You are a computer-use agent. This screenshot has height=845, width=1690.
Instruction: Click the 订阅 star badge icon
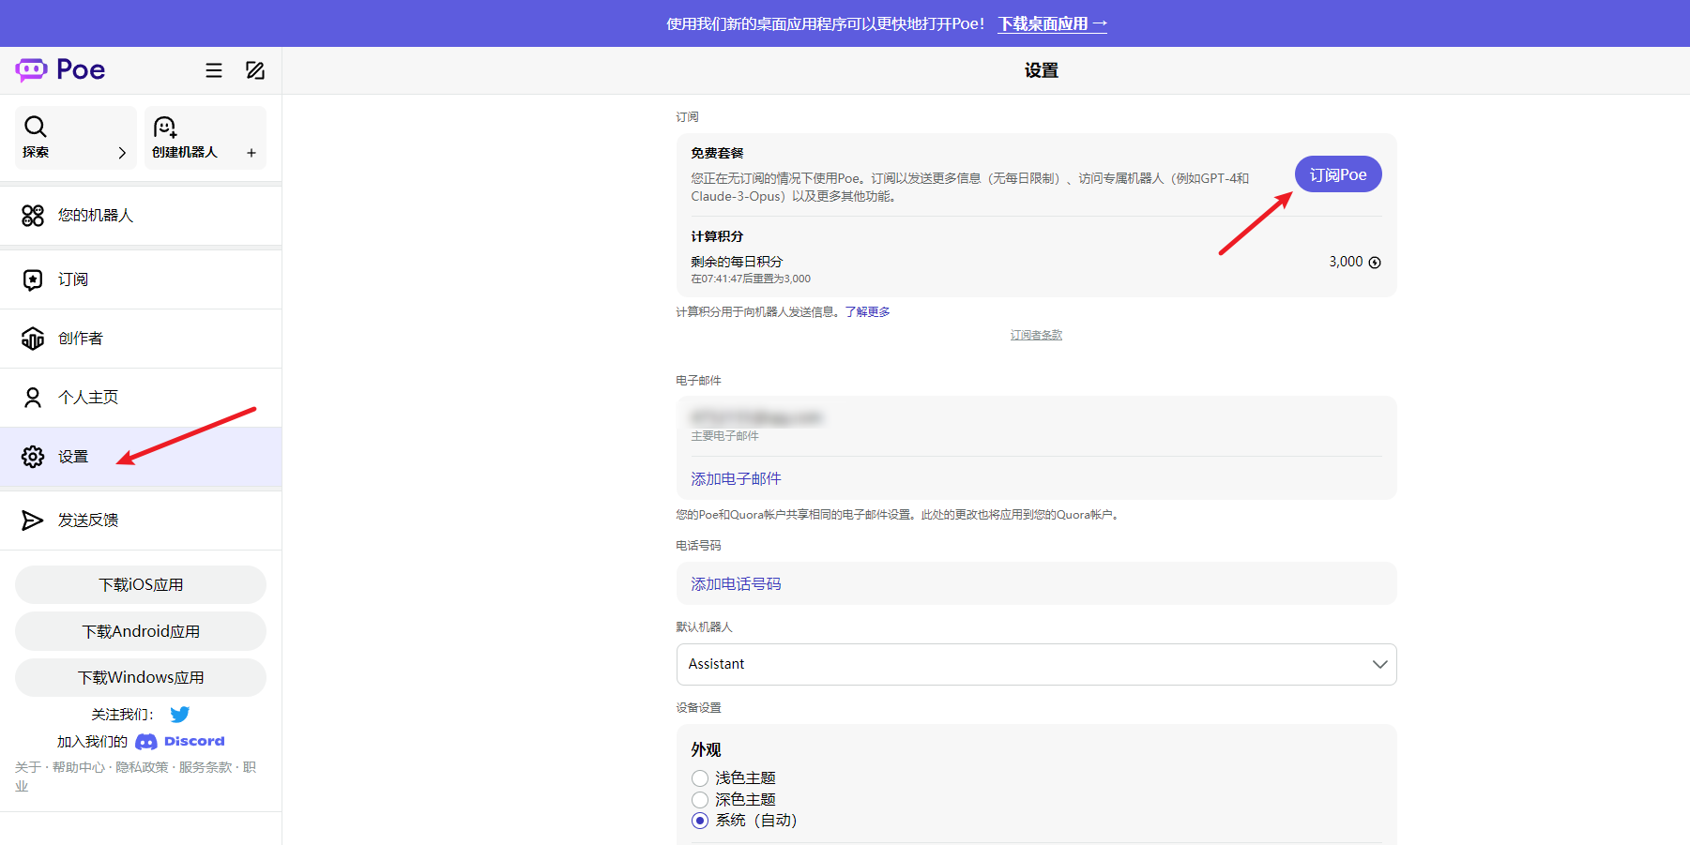click(33, 279)
